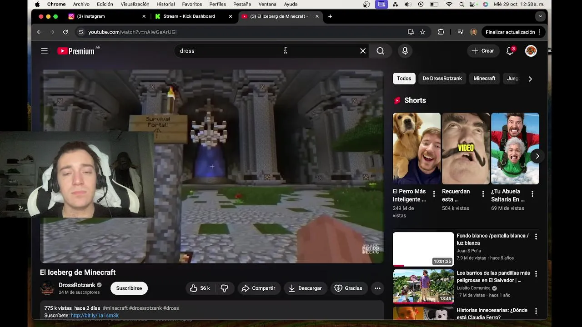Screen dimensions: 582x327
Task: Open Chrome tab search dropdown
Action: click(x=540, y=16)
